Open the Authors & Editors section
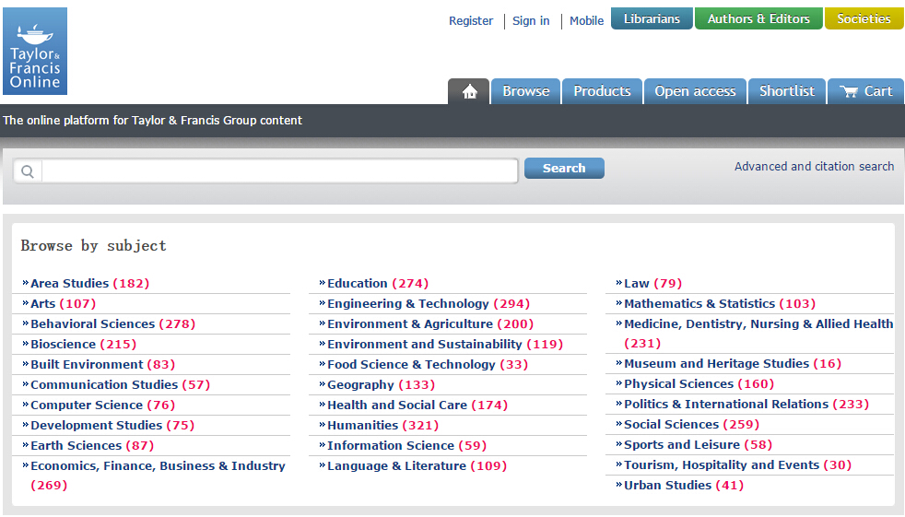Image resolution: width=905 pixels, height=517 pixels. (x=758, y=18)
